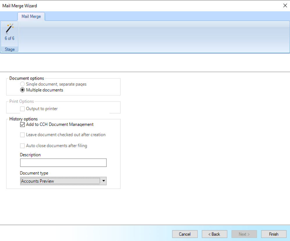Click the Document type label
Viewport: 290px width, 241px height.
tap(34, 173)
